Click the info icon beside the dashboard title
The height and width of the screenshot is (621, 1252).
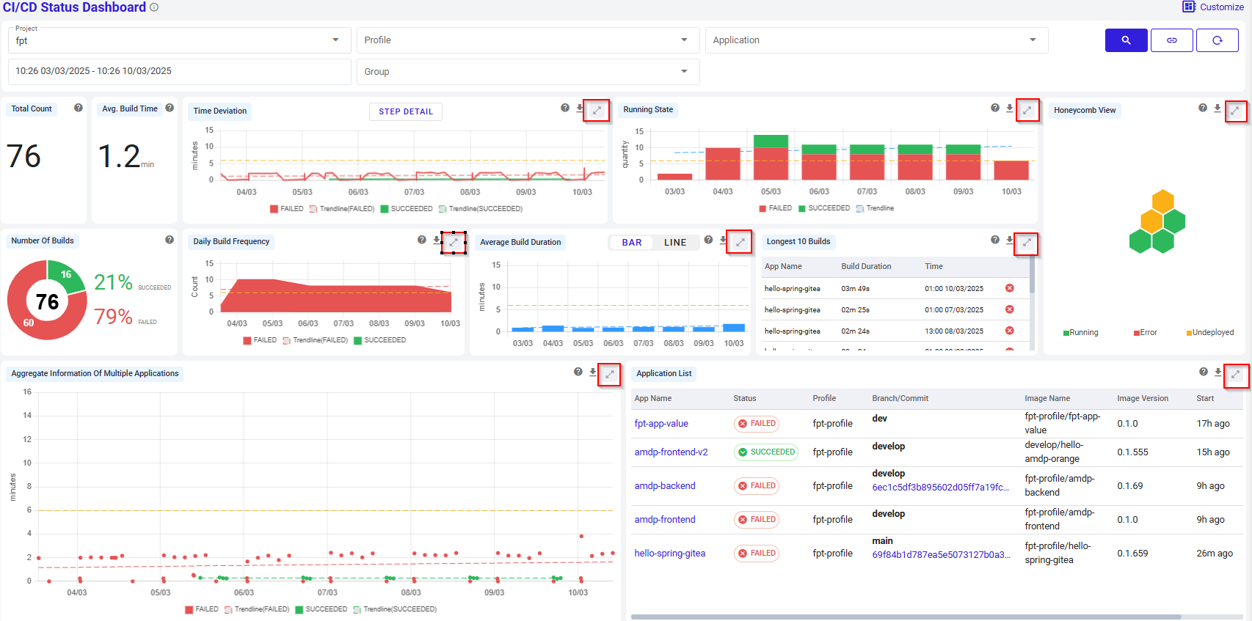pos(154,7)
